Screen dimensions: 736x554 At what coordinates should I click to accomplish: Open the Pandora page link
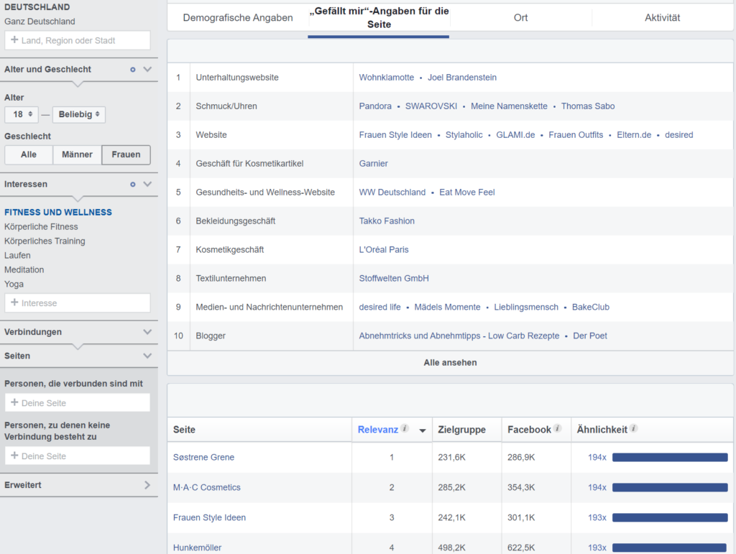375,106
